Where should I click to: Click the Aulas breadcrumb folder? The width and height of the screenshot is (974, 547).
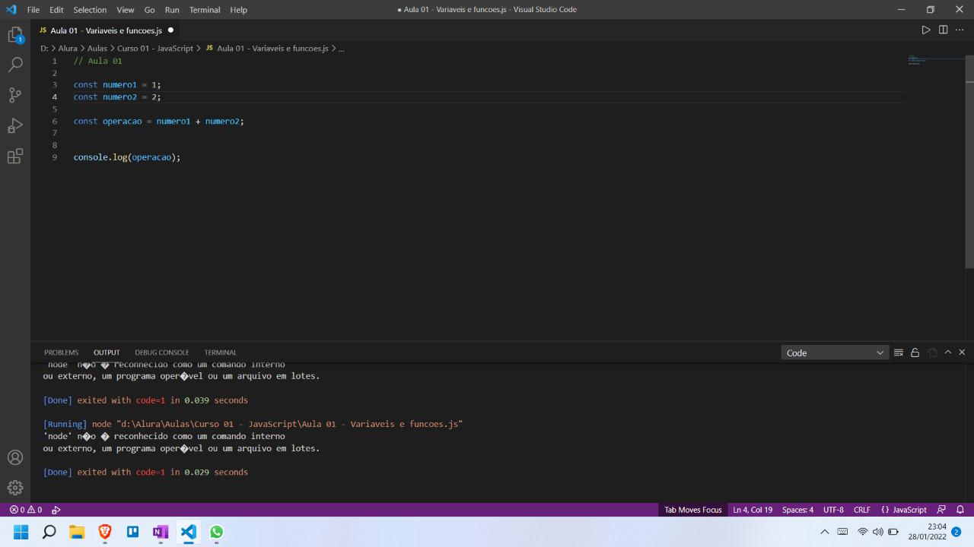coord(97,48)
